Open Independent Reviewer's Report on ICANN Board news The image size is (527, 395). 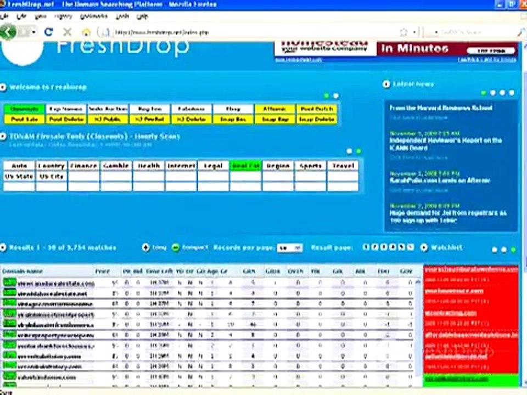[x=446, y=144]
